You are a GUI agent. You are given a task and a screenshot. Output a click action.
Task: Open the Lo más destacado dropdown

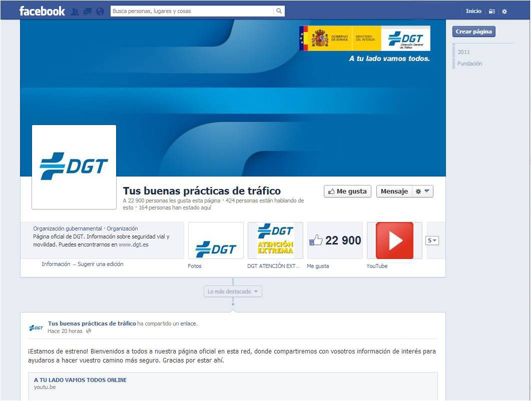click(x=233, y=291)
